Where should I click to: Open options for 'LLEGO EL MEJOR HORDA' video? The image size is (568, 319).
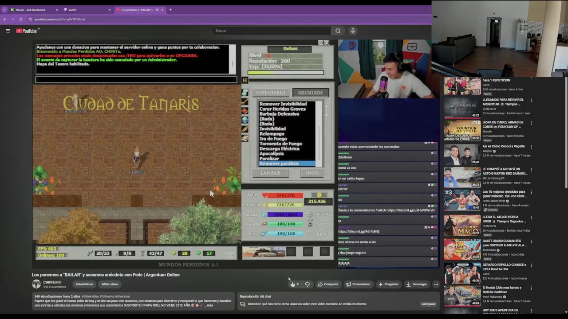(531, 218)
